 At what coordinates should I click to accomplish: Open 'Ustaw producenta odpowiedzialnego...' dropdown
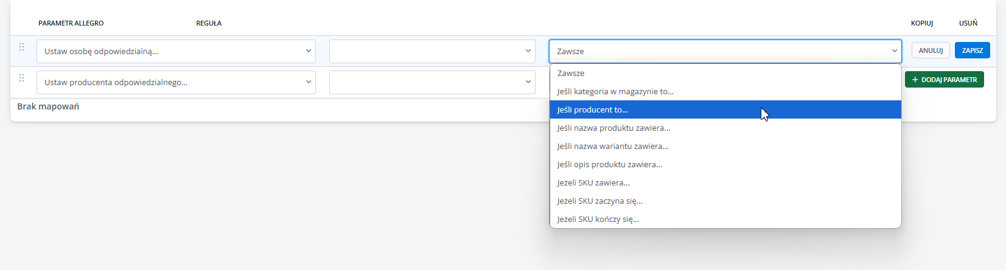click(176, 82)
